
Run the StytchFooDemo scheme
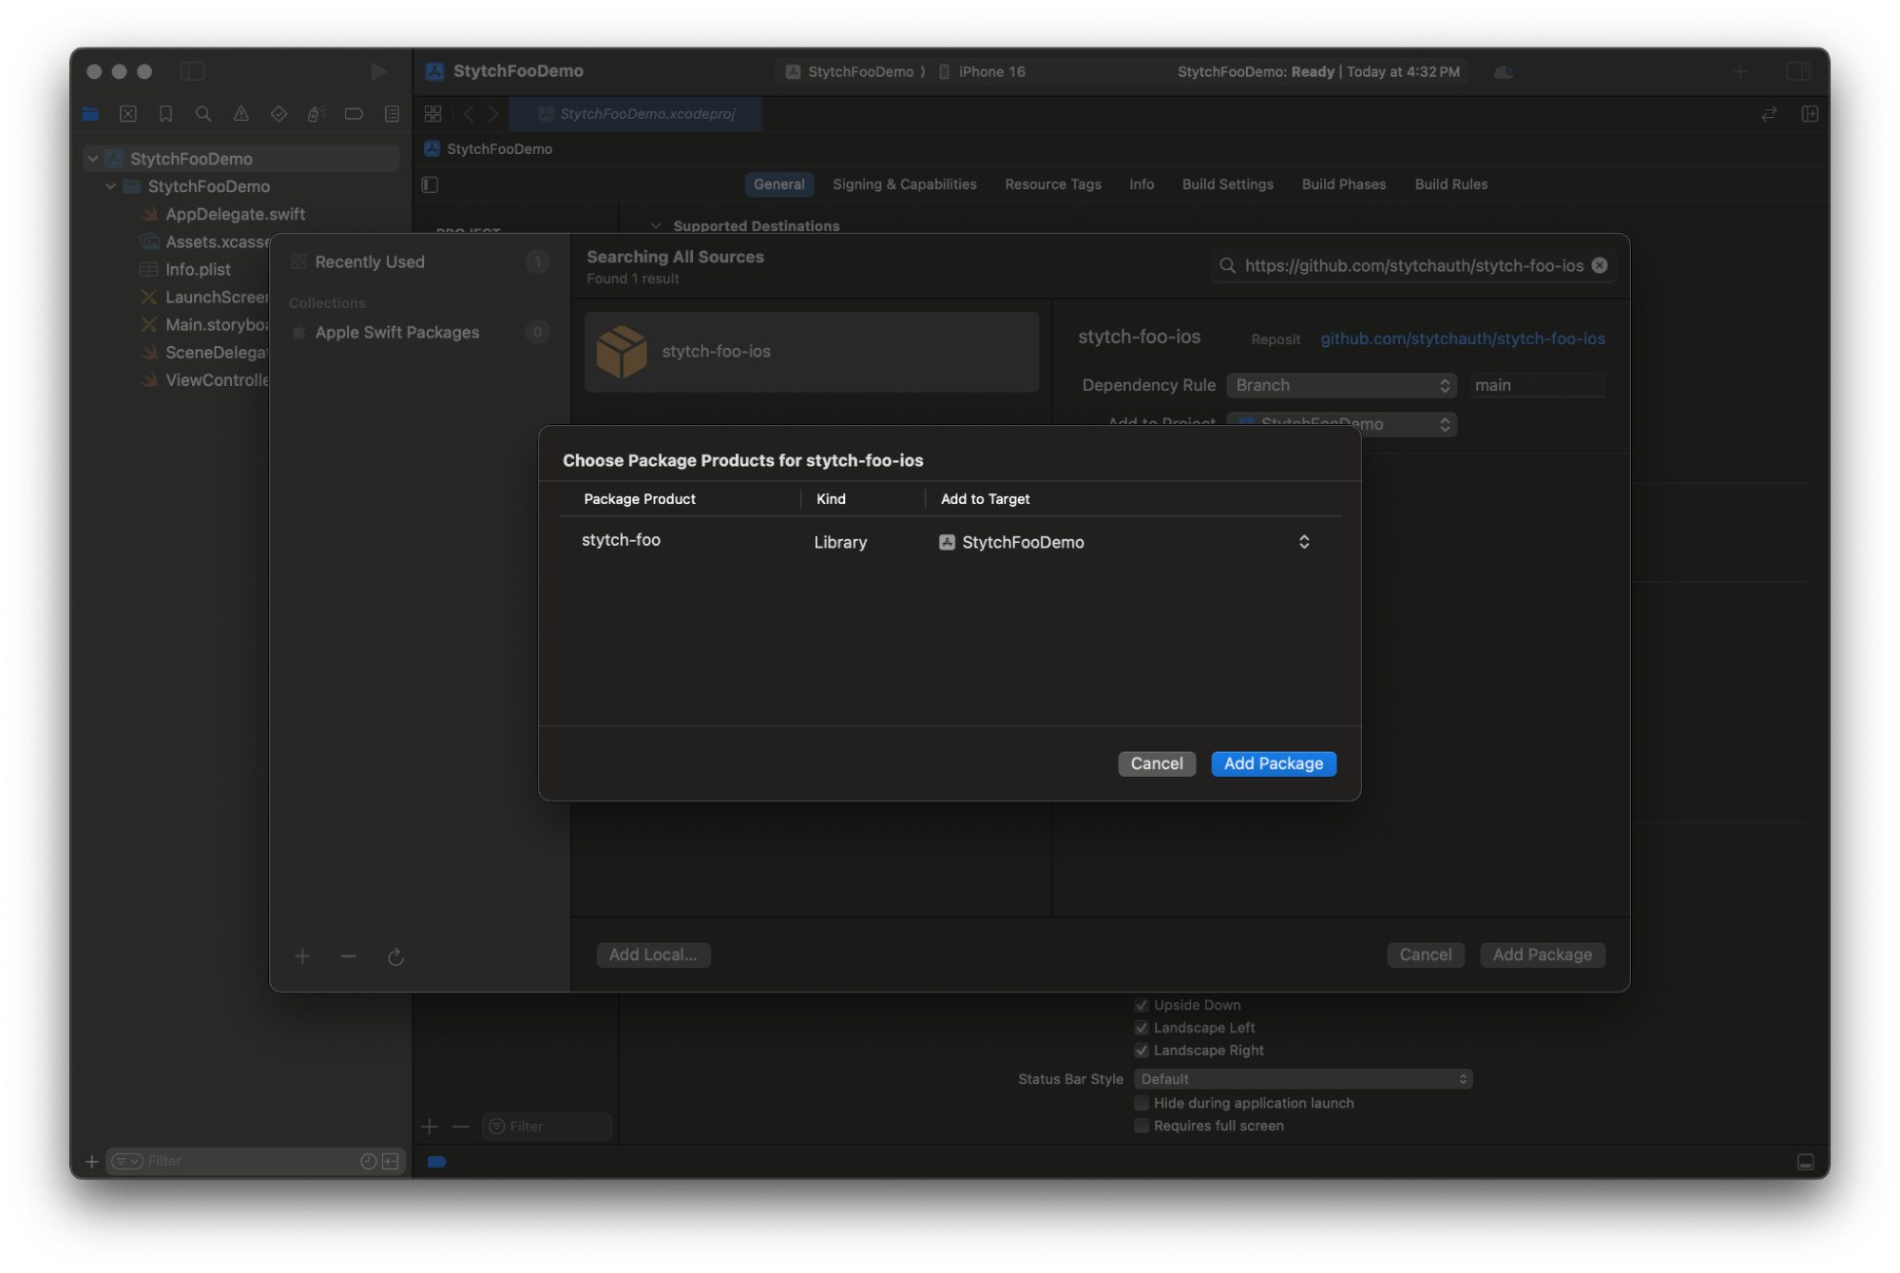(x=378, y=71)
